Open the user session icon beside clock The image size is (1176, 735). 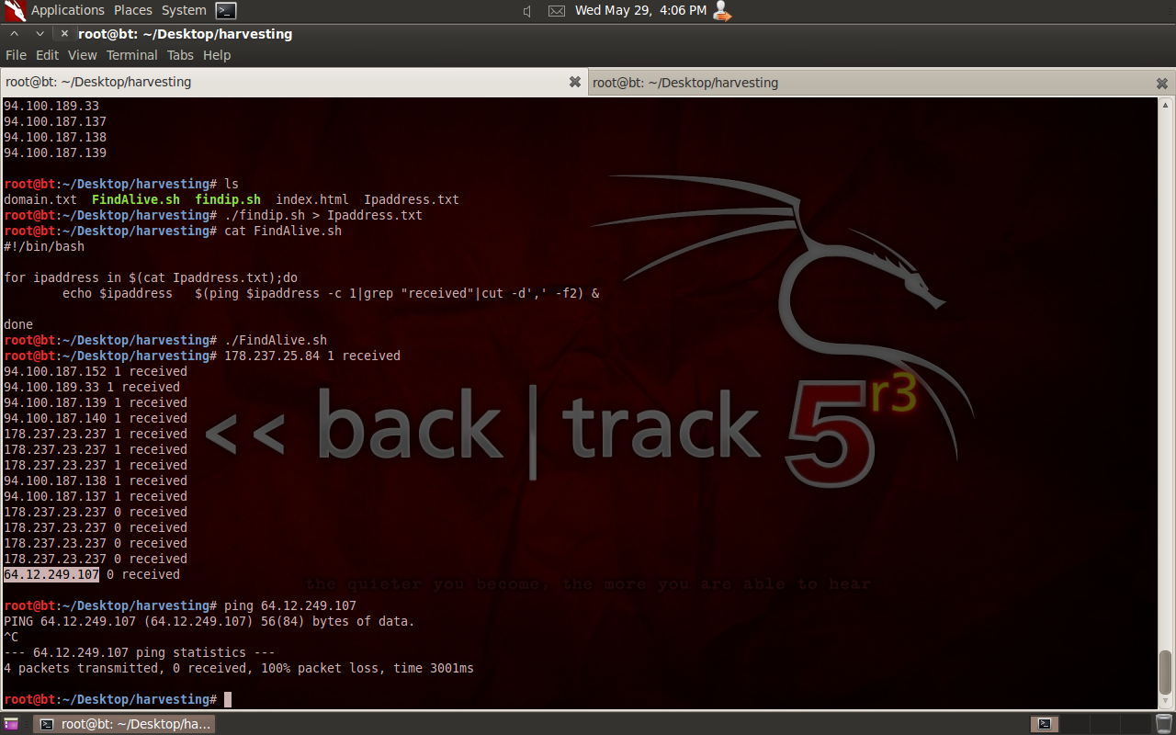[x=722, y=11]
